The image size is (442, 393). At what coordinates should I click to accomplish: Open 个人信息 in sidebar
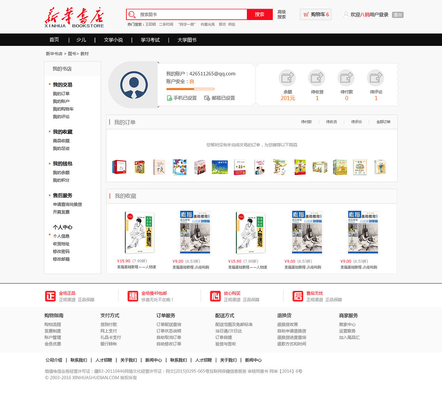click(61, 236)
